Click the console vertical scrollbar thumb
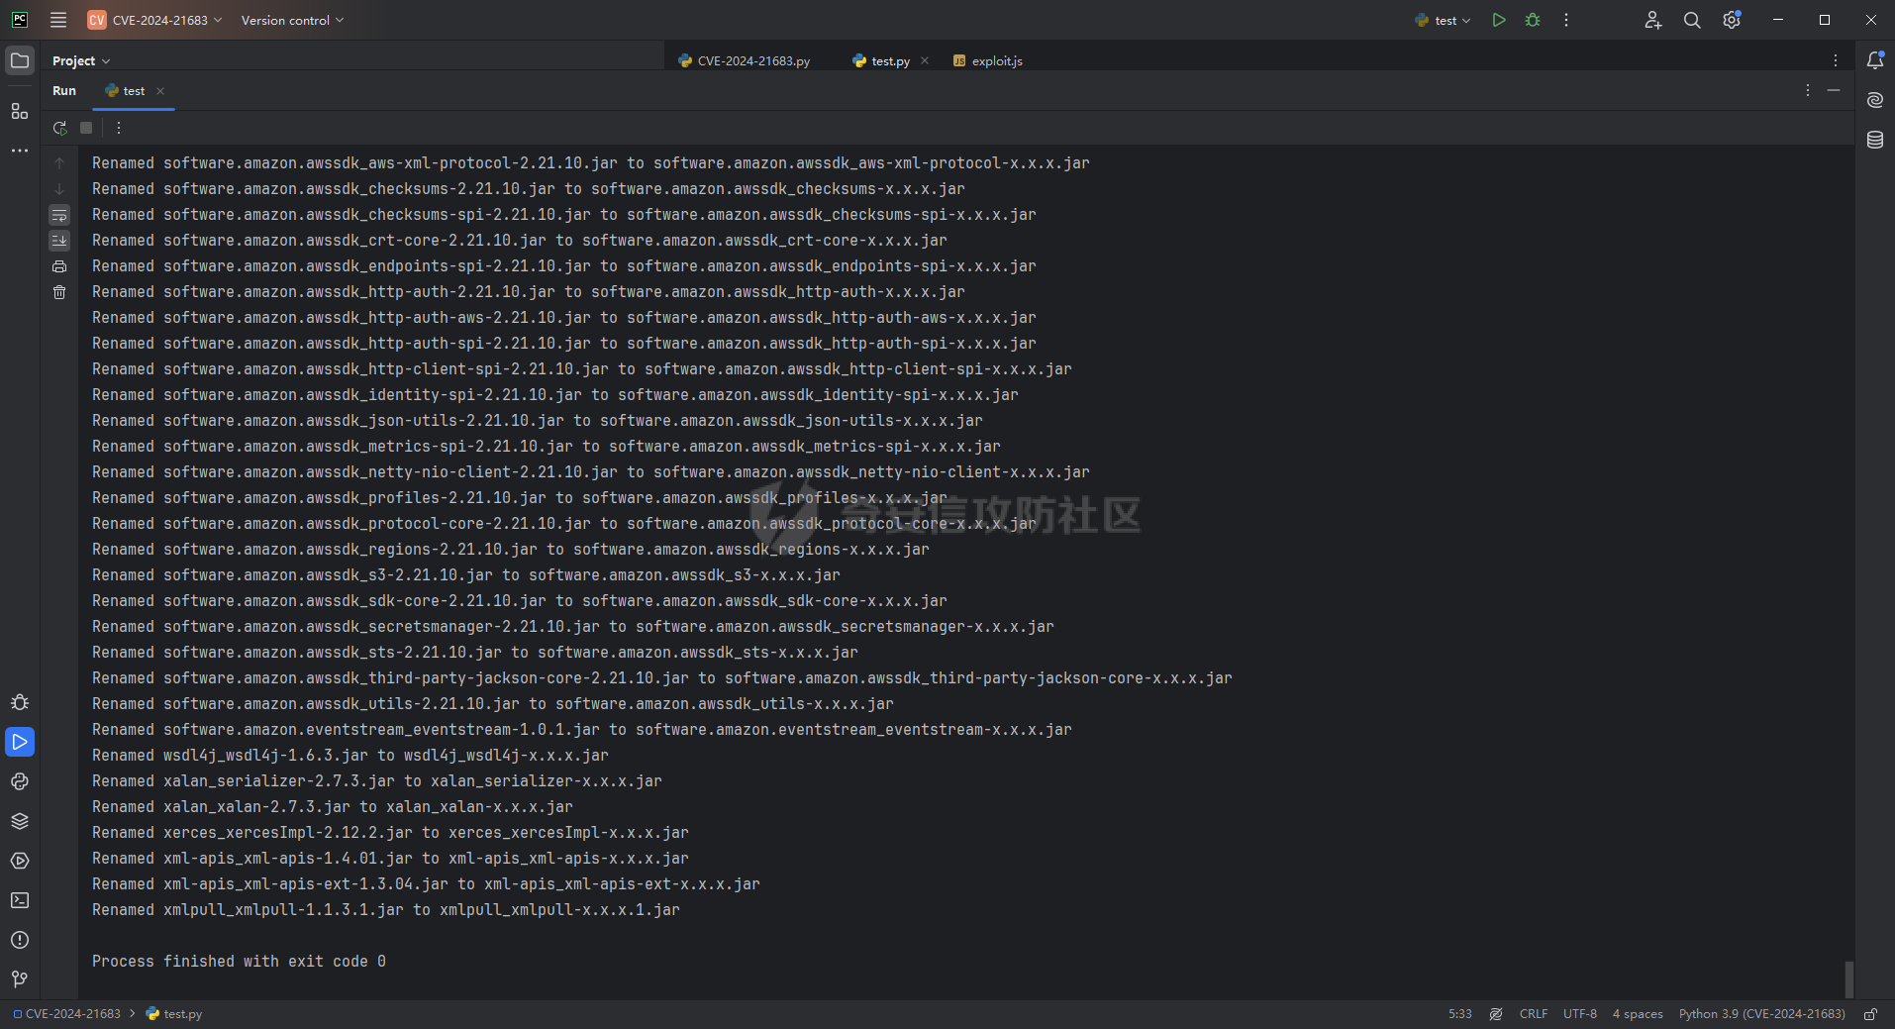1895x1029 pixels. 1848,978
